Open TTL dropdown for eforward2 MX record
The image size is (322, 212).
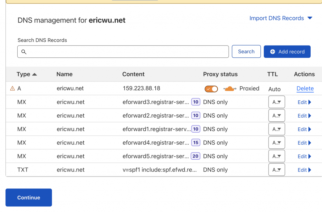pos(277,115)
